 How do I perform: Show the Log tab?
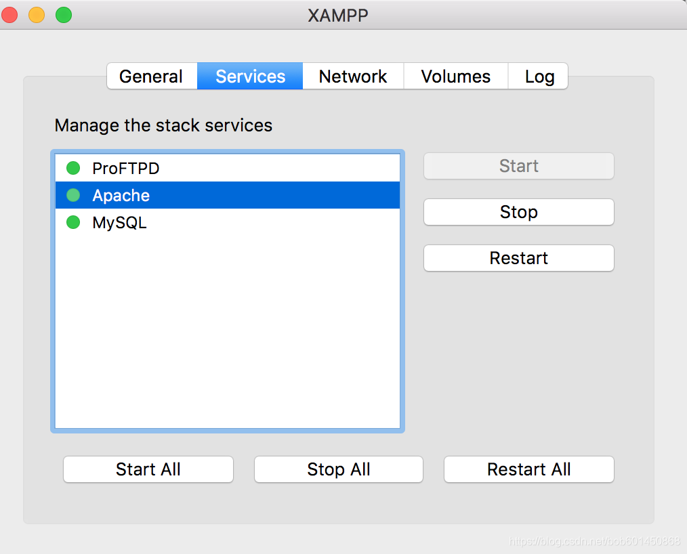click(x=539, y=77)
